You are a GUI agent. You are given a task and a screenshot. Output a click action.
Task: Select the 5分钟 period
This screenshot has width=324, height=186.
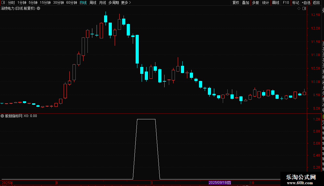pos(33,3)
